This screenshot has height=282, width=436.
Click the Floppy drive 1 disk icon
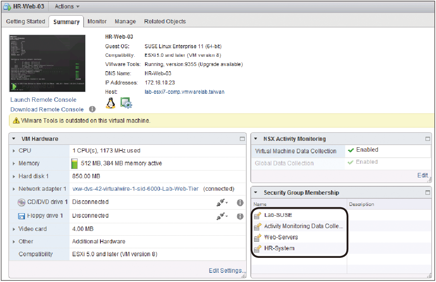pyautogui.click(x=21, y=216)
